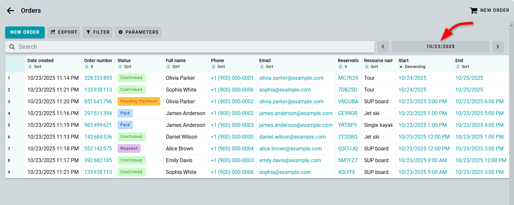Click the back arrow beside Orders

click(x=10, y=10)
